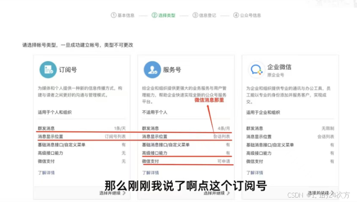
Task: Click 选择并继续 in 服务号 card
Action: click(x=214, y=193)
